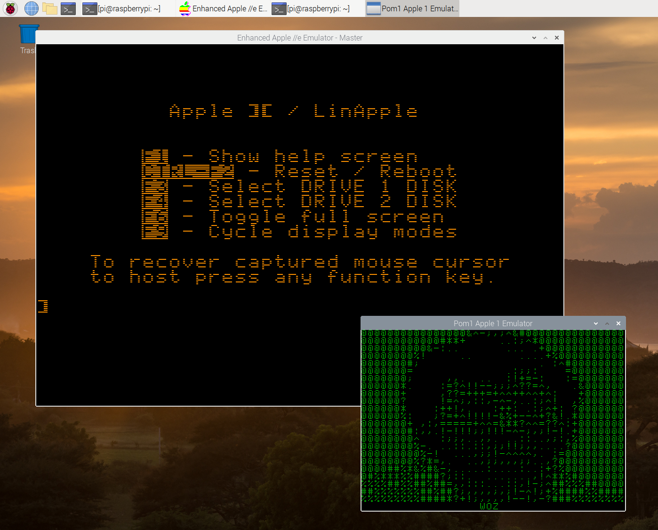The image size is (658, 530).
Task: Click the key glyph beside 'Cycle display modes'
Action: click(x=155, y=232)
